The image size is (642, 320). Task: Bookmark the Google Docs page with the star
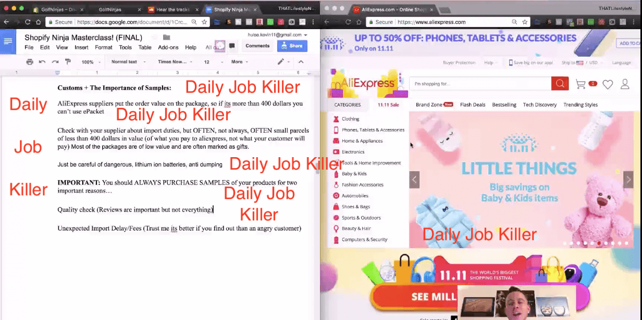[205, 22]
